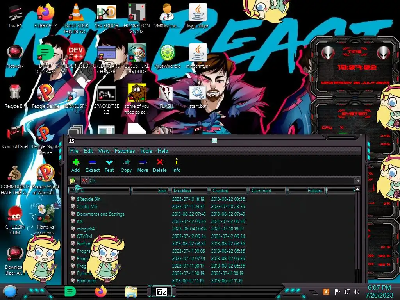Screen dimensions: 400x300
Task: Select the start.bat desktop file
Action: coord(198,96)
